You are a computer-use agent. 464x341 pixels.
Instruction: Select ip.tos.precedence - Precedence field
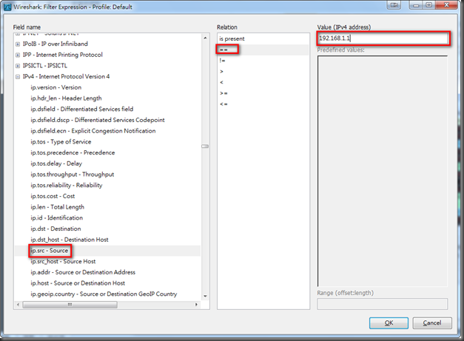73,152
